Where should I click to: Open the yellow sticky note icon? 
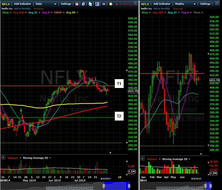tap(111, 4)
